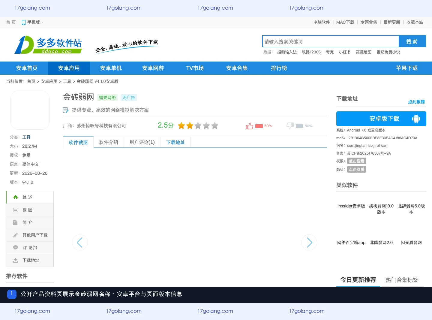Viewport: 432px width, 320px height.
Task: Select the 热门合集标签 tab
Action: [402, 280]
